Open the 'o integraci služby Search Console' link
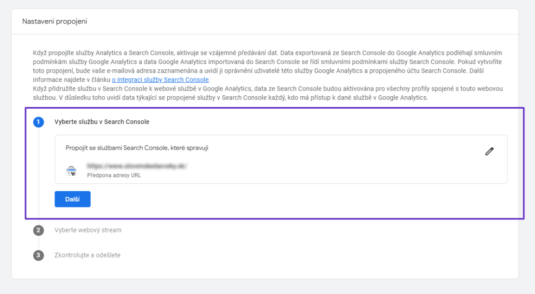535x294 pixels. pos(160,80)
